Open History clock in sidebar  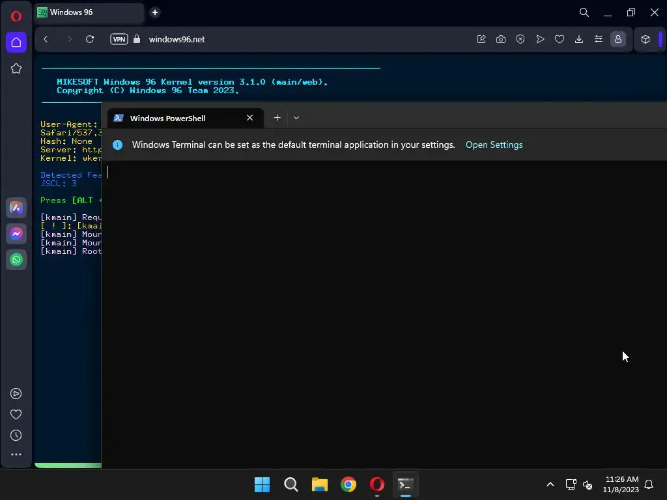tap(16, 436)
